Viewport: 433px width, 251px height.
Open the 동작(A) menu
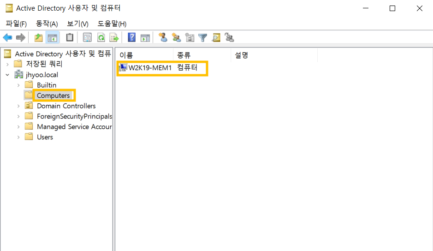[47, 24]
